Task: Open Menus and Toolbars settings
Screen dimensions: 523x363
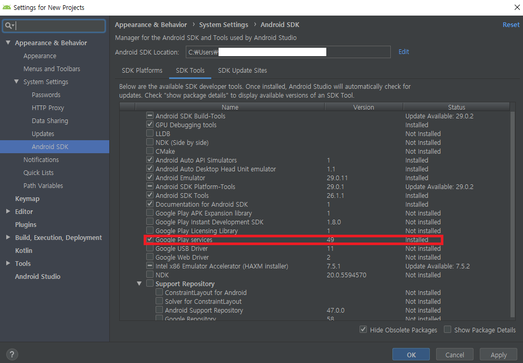Action: pyautogui.click(x=52, y=69)
